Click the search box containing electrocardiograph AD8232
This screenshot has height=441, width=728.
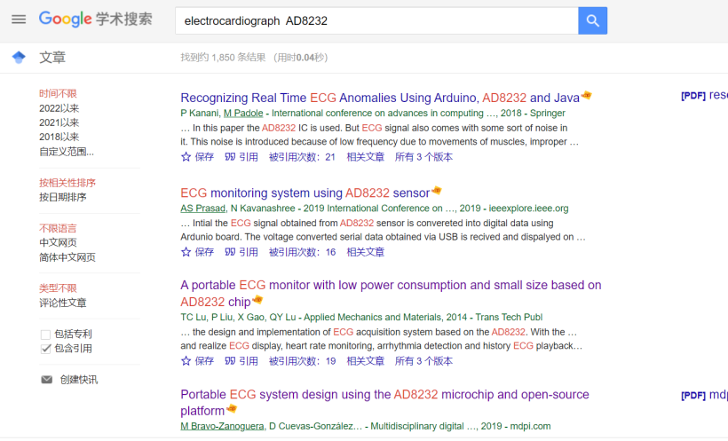tap(376, 21)
